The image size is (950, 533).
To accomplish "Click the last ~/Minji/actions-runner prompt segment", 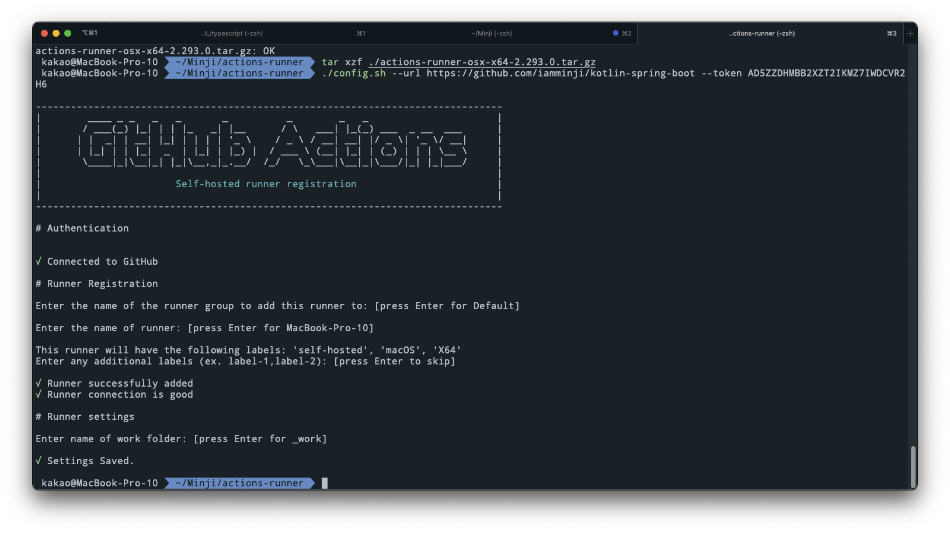I will (x=239, y=483).
